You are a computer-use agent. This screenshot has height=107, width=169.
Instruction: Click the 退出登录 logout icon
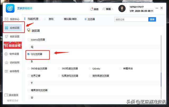[6, 95]
